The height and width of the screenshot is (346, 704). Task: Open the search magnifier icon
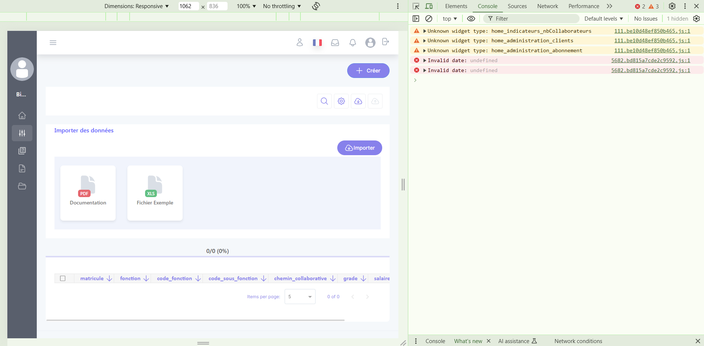pyautogui.click(x=324, y=101)
